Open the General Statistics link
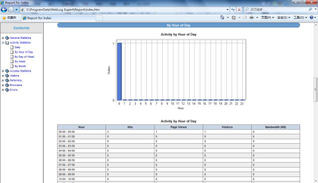This screenshot has height=183, width=318. click(x=20, y=38)
